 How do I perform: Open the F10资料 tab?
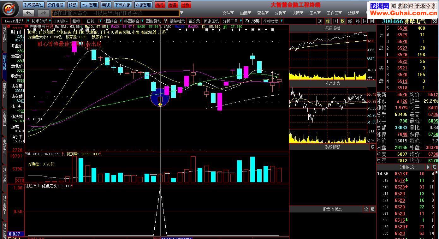[61, 21]
